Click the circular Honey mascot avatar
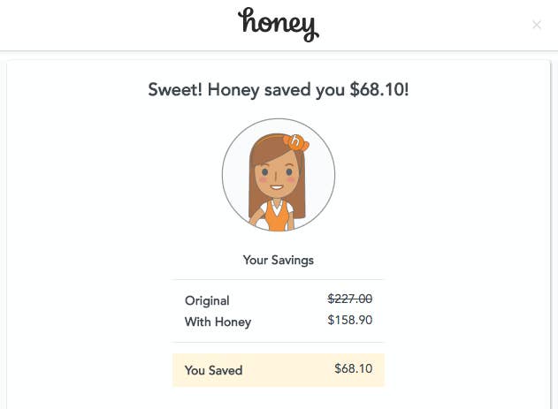558x409 pixels. click(x=278, y=174)
